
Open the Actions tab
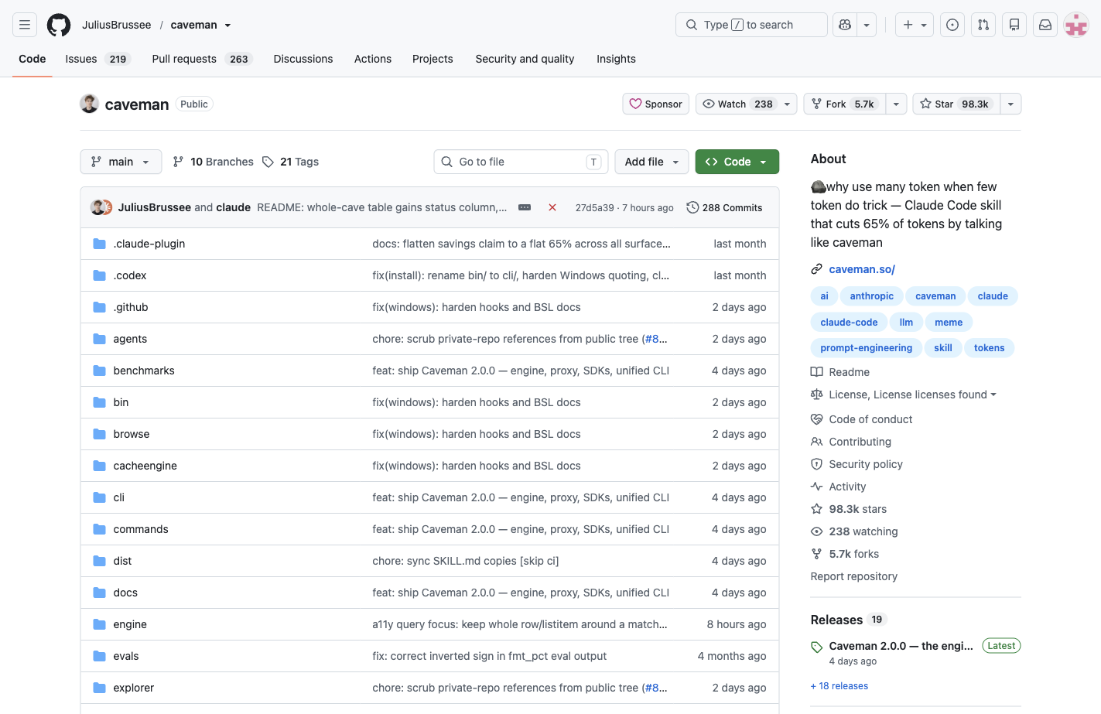(373, 59)
